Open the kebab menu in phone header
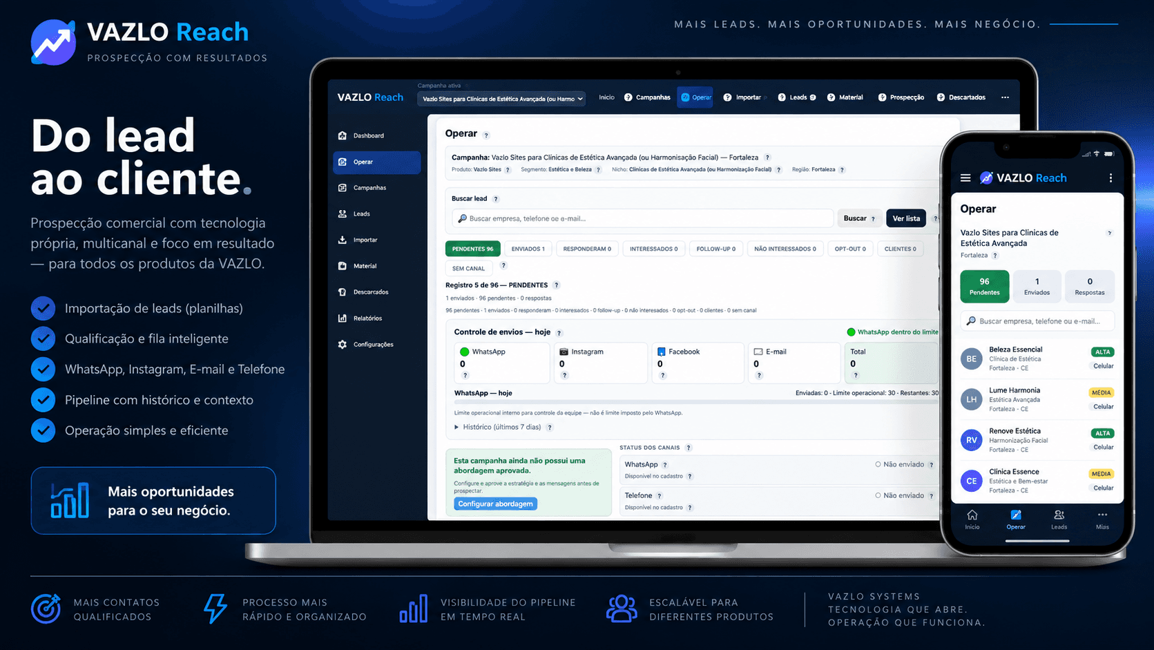1154x650 pixels. pos(1110,178)
